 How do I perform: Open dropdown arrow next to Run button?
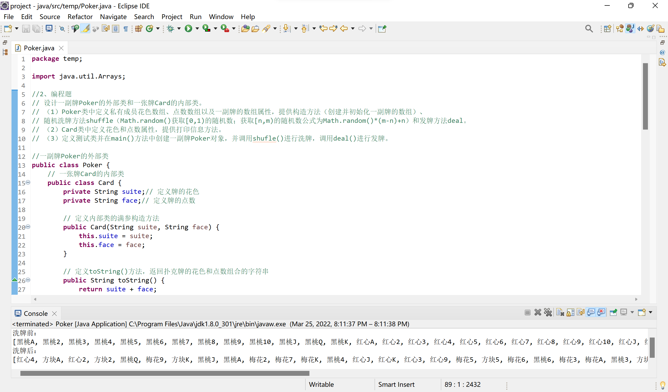pyautogui.click(x=197, y=28)
